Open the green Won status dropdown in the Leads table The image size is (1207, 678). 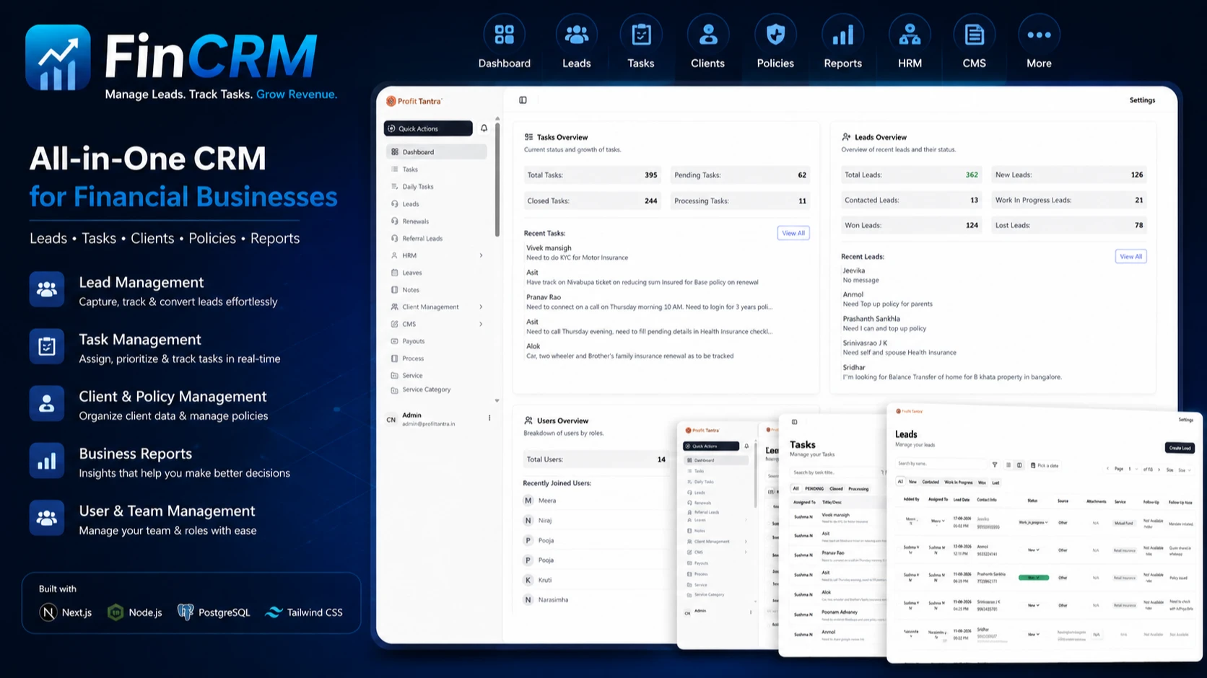point(1033,578)
